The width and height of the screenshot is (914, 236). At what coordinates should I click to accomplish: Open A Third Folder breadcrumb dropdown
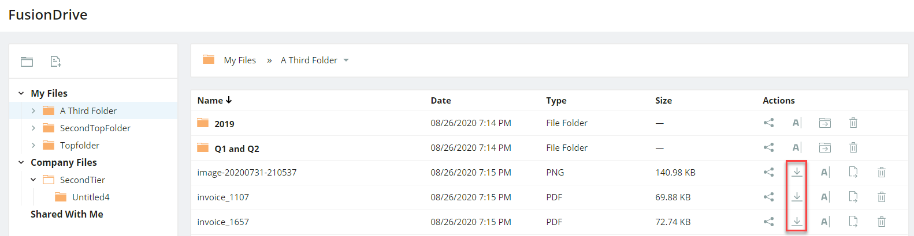tap(346, 60)
